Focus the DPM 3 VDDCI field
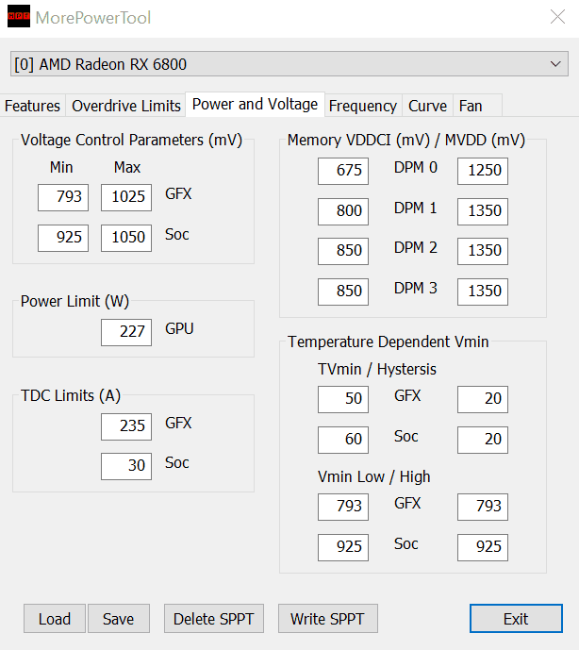The width and height of the screenshot is (579, 650). [x=343, y=292]
